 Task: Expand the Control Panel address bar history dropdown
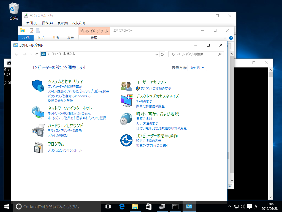(157, 54)
